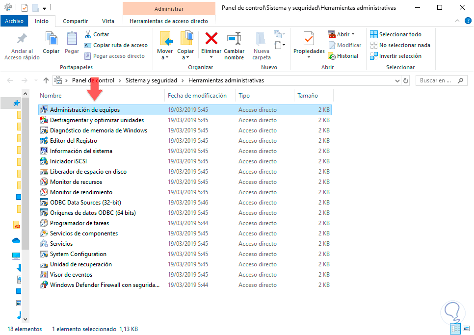This screenshot has width=474, height=335.
Task: Click the Cortar scissors icon
Action: point(88,34)
